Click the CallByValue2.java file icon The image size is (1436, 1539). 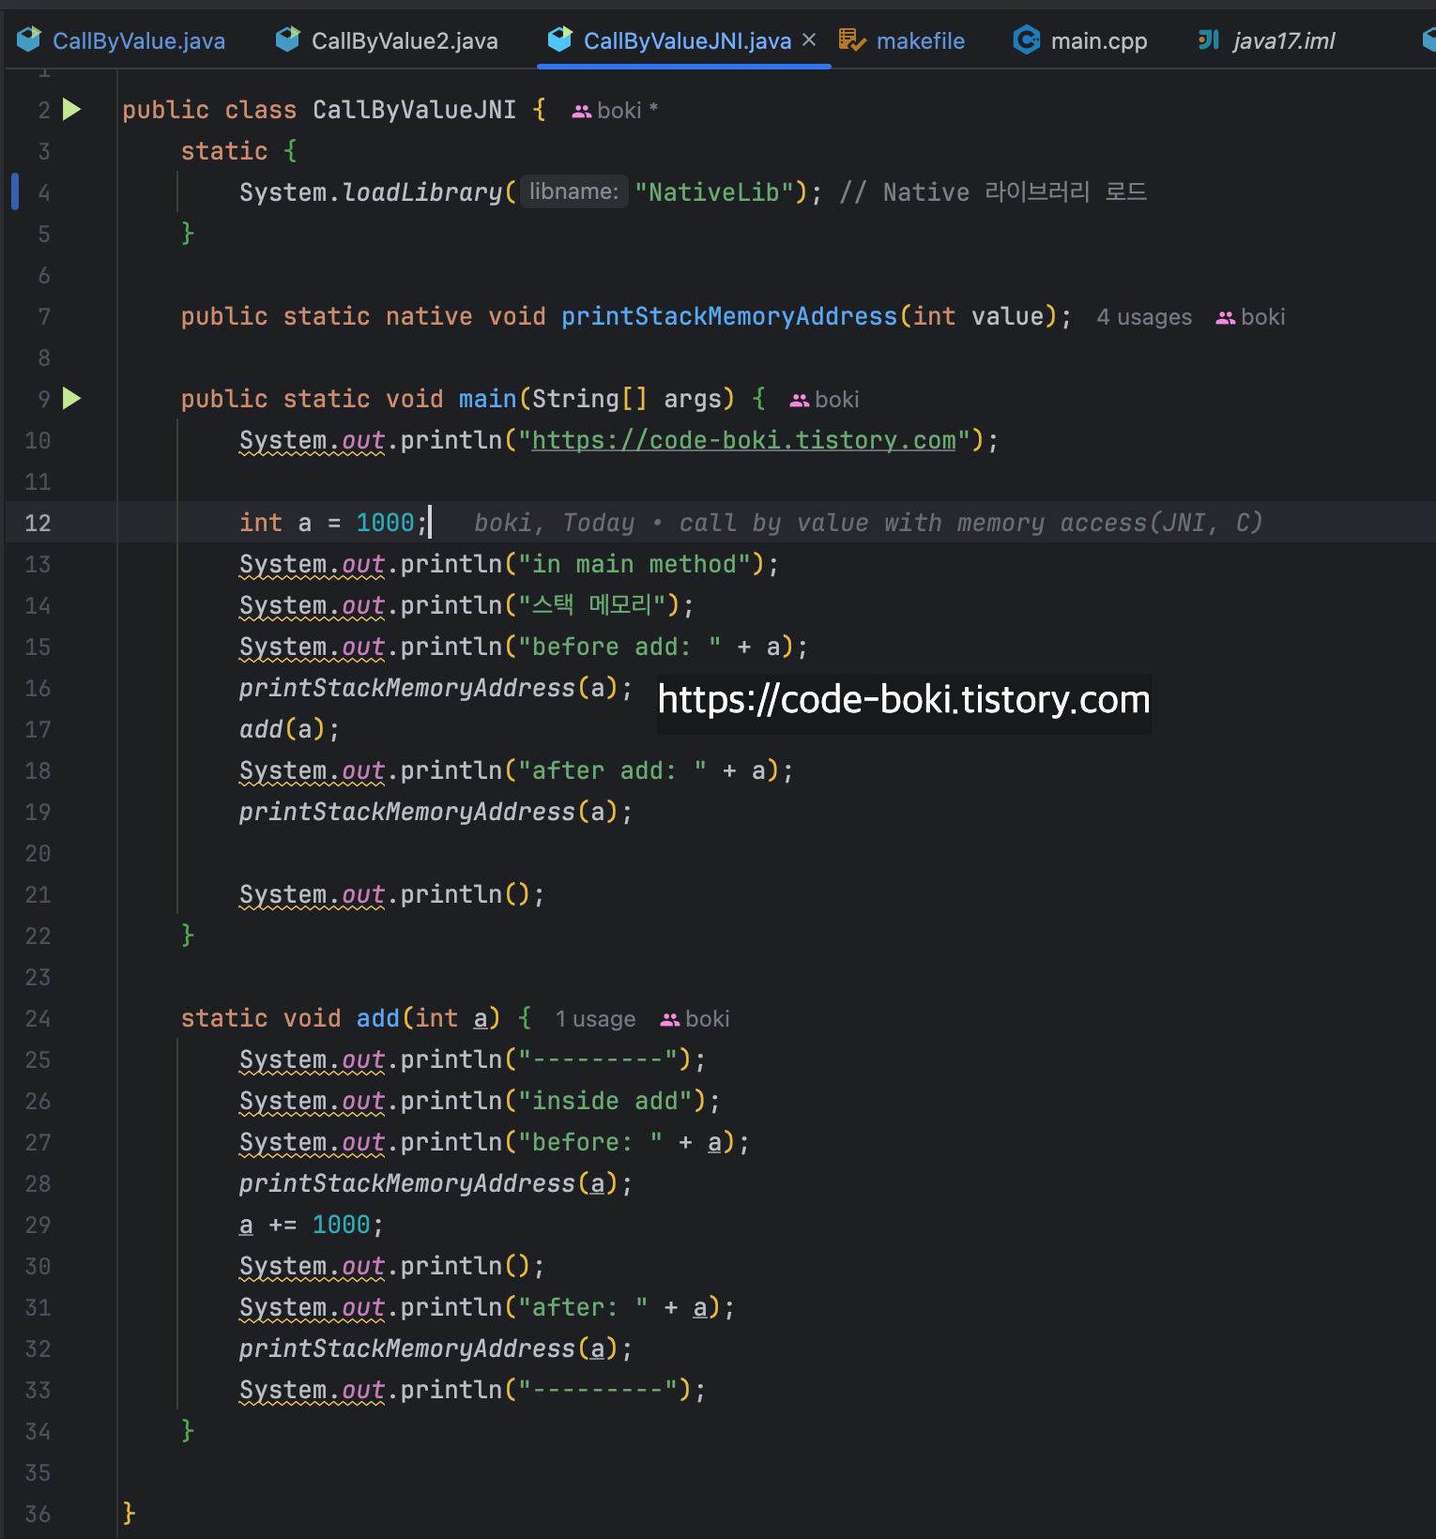[287, 39]
